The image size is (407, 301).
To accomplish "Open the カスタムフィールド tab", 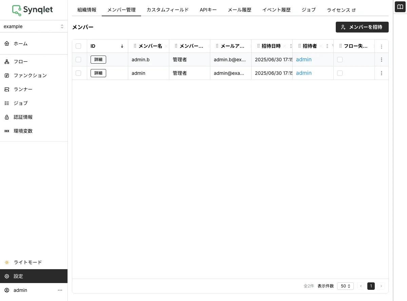I will 168,10.
